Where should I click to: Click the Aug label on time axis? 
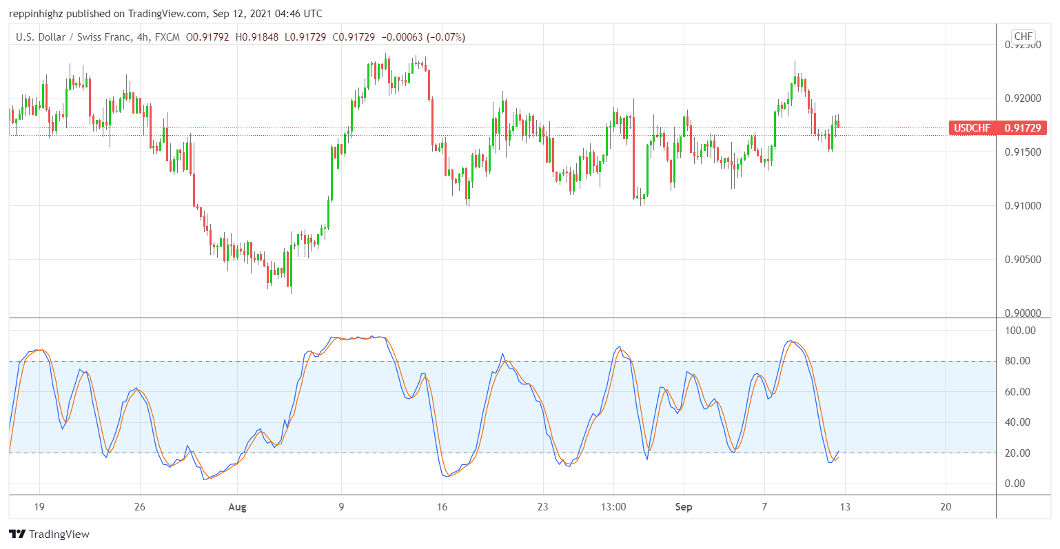(x=237, y=507)
